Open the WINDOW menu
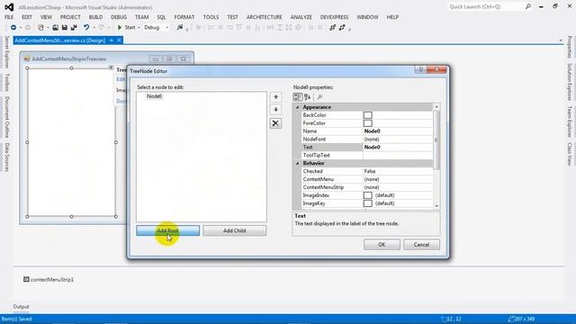 367,17
